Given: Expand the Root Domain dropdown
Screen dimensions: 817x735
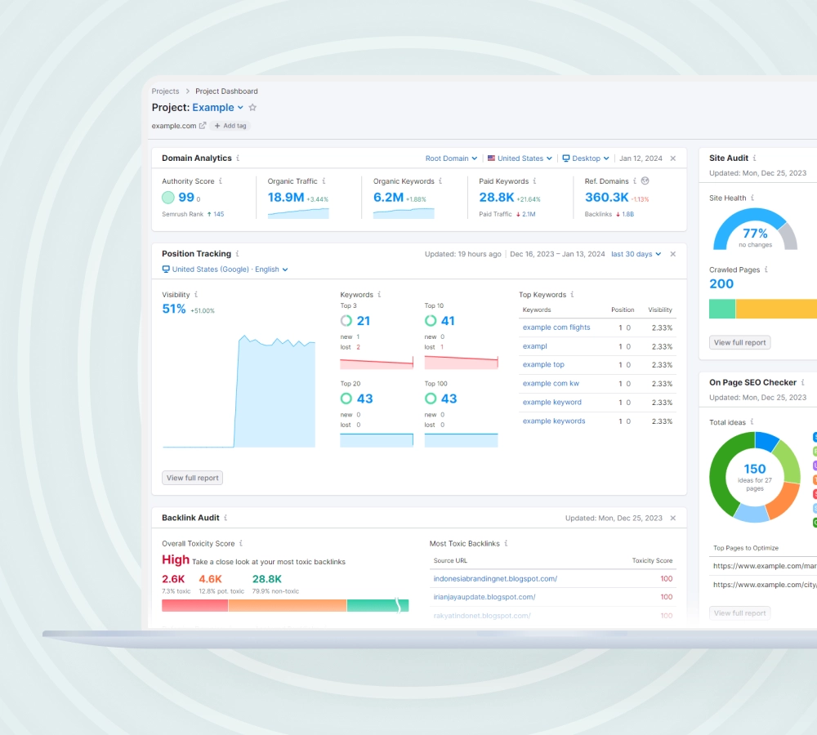Looking at the screenshot, I should pos(451,158).
